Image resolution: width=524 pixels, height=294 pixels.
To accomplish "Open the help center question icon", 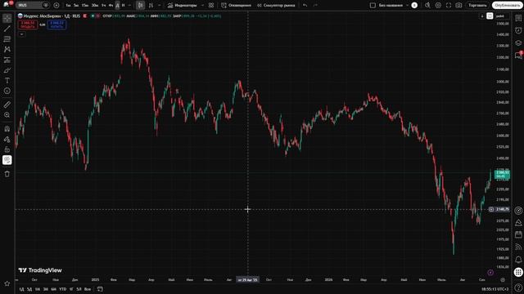I will [518, 287].
